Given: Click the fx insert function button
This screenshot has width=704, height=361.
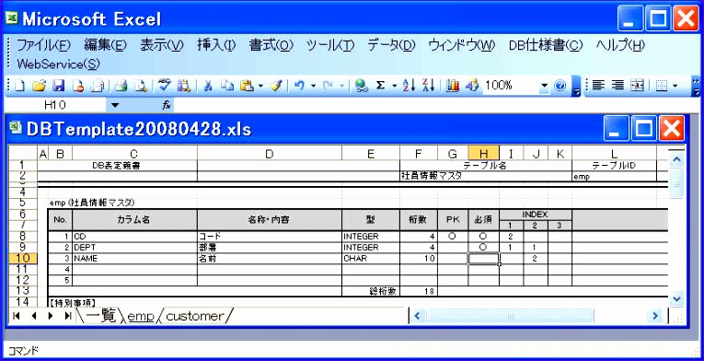Looking at the screenshot, I should coord(167,105).
